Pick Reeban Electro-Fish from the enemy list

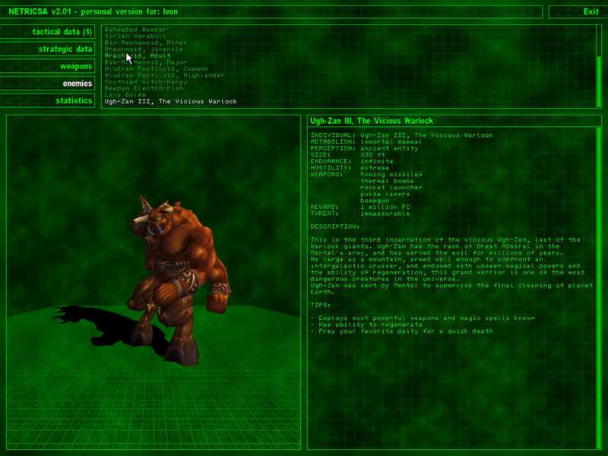[144, 88]
